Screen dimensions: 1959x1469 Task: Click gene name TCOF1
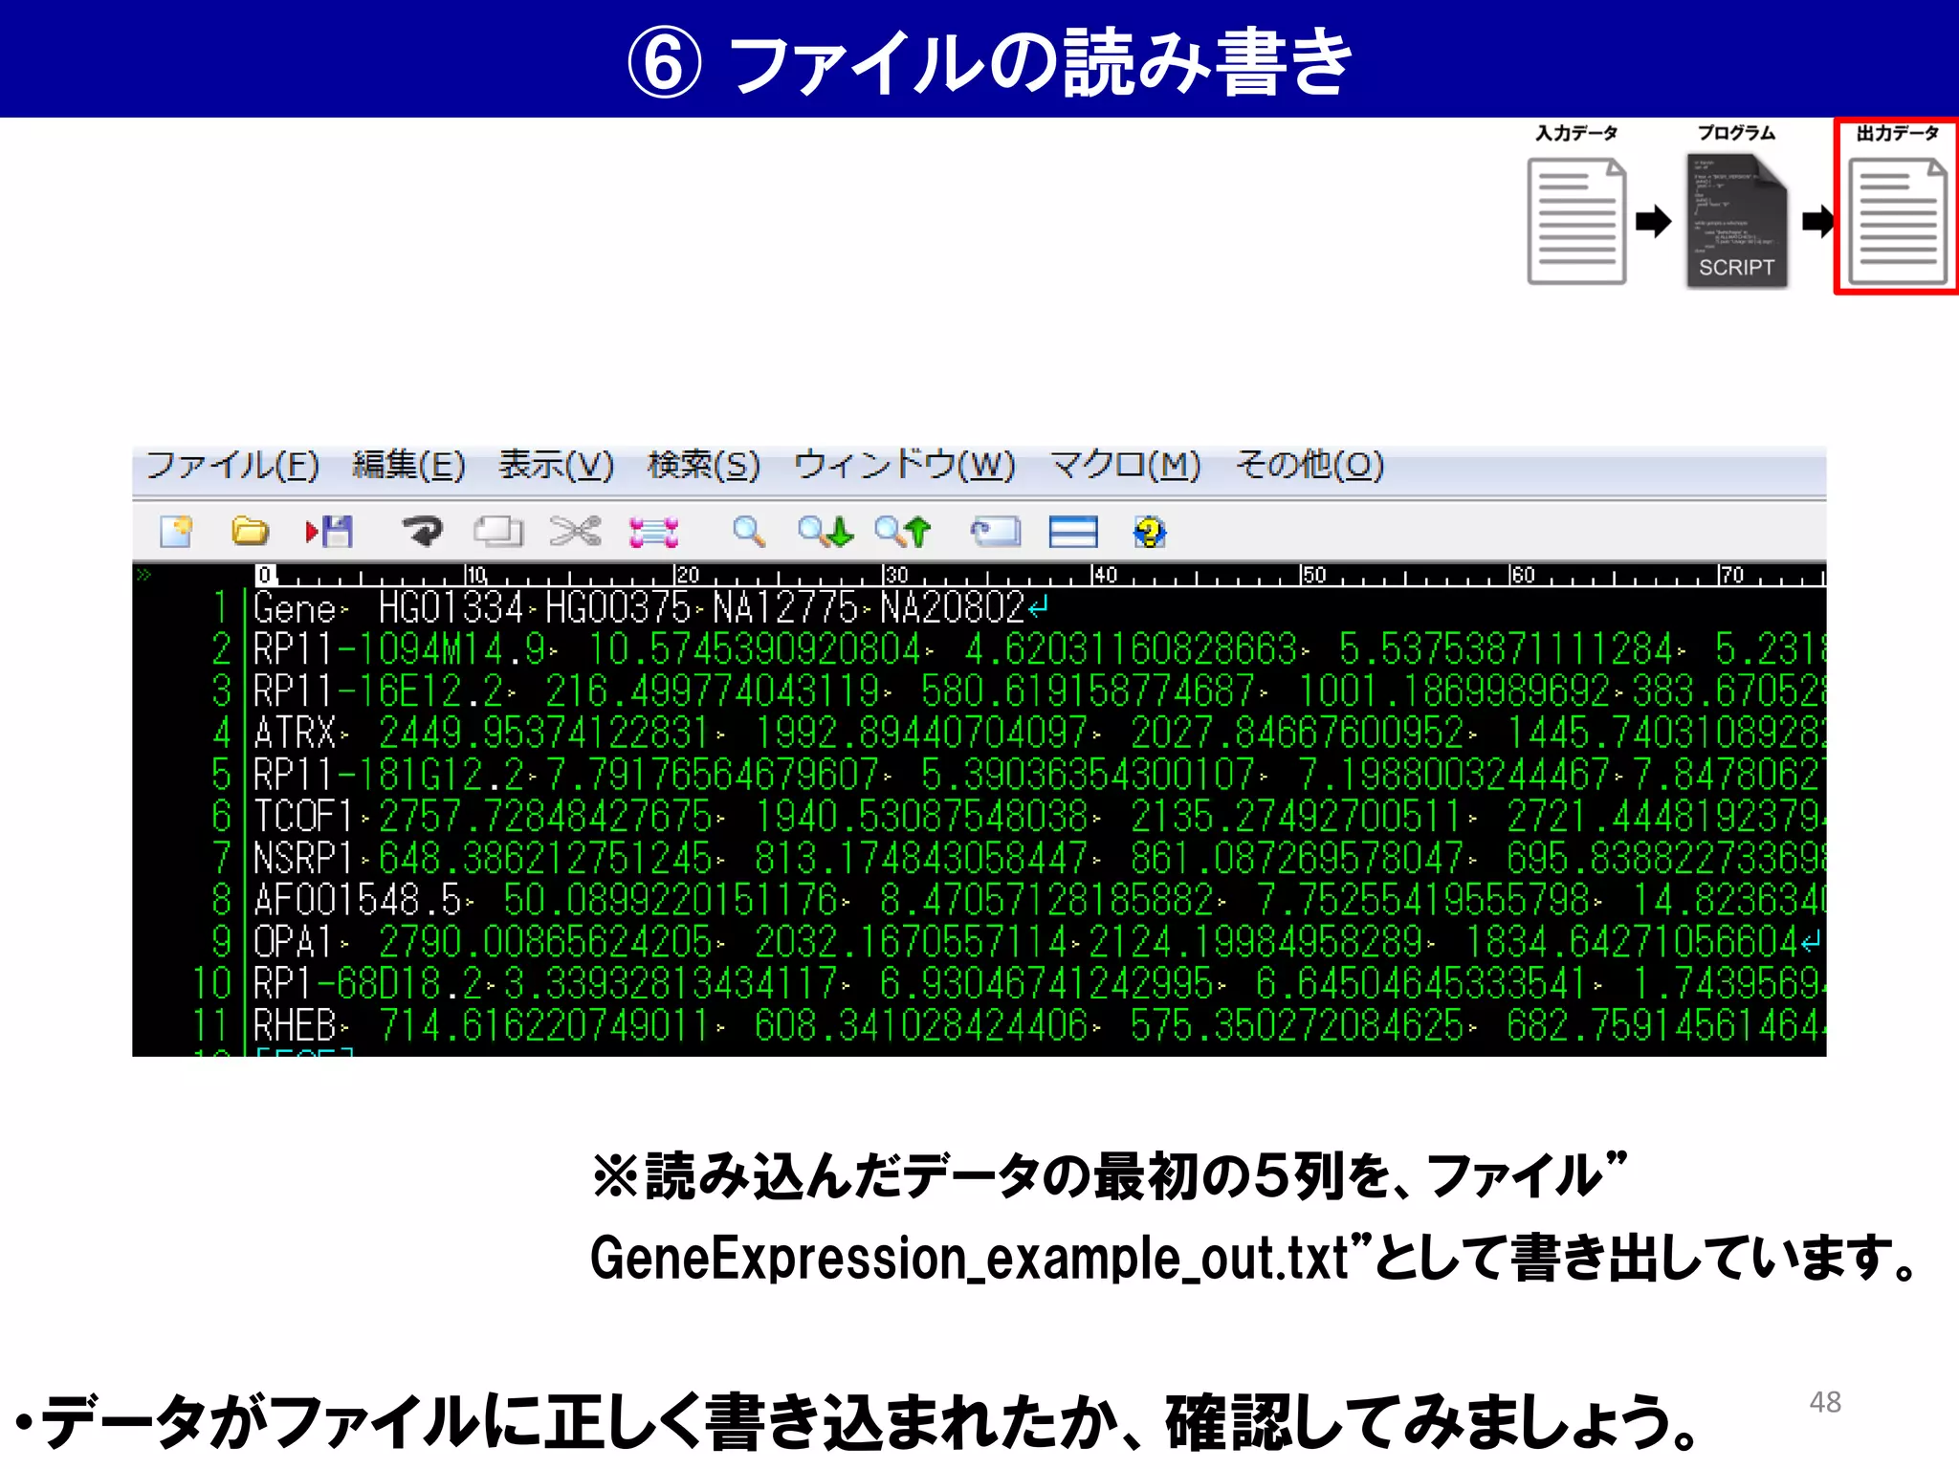tap(305, 817)
